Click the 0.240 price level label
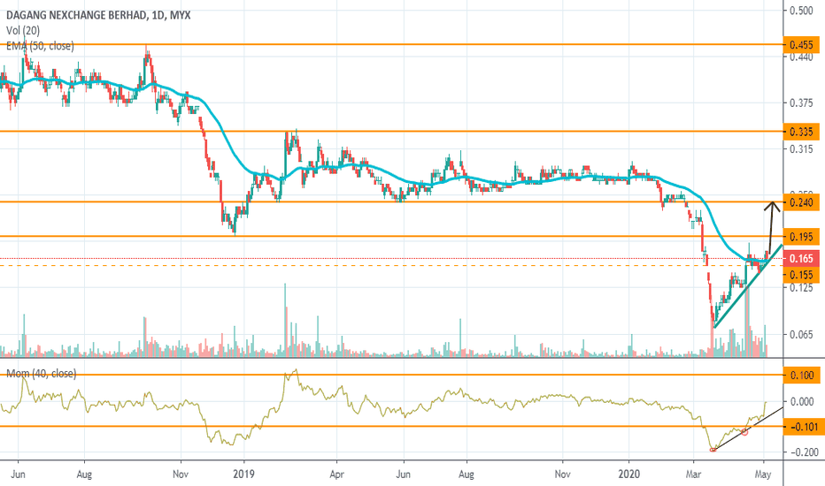 (x=801, y=202)
